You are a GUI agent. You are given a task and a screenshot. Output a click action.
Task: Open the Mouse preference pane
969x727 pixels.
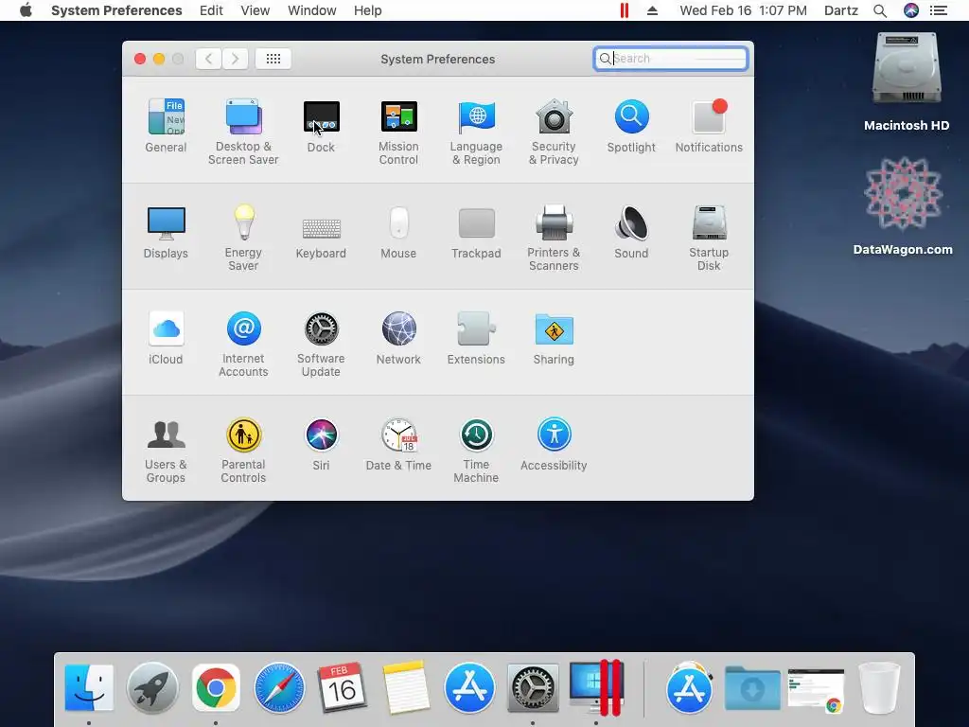click(x=398, y=232)
